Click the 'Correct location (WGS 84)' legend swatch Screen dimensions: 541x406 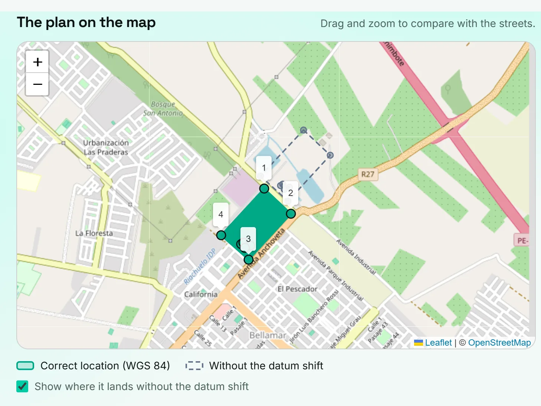(x=25, y=366)
